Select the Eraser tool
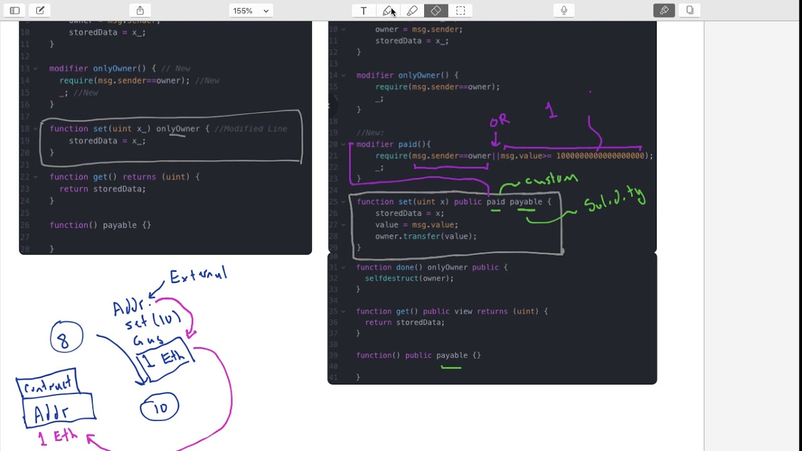Image resolution: width=802 pixels, height=451 pixels. tap(436, 11)
